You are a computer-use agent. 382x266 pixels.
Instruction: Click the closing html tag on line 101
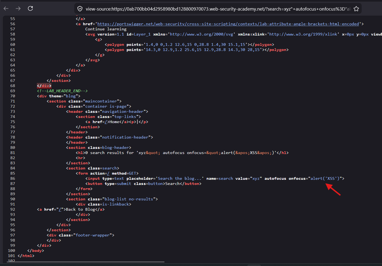tap(26, 256)
